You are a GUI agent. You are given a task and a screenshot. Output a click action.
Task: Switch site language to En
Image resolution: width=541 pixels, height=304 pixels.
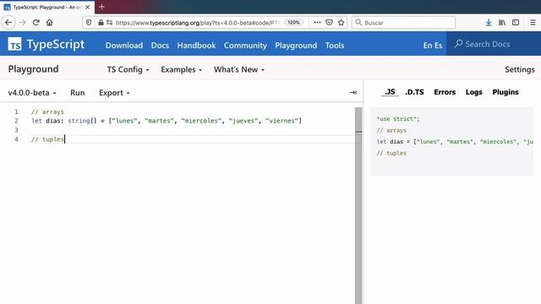coord(428,45)
